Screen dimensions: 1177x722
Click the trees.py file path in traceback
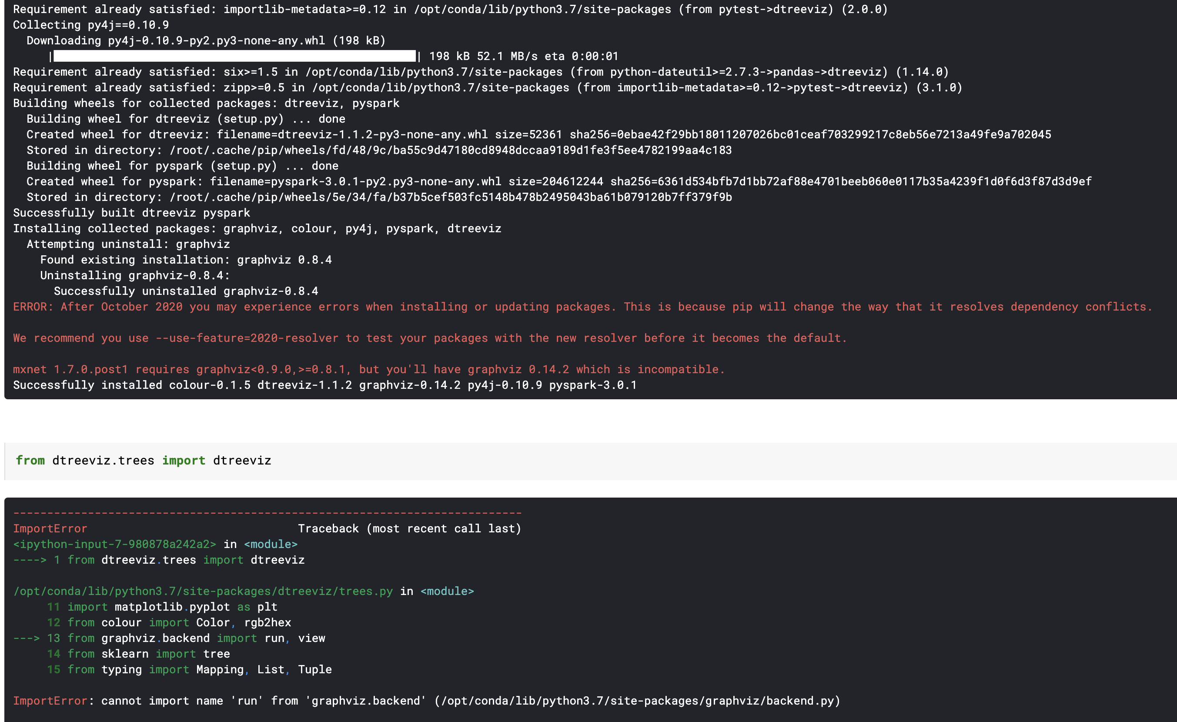(203, 591)
